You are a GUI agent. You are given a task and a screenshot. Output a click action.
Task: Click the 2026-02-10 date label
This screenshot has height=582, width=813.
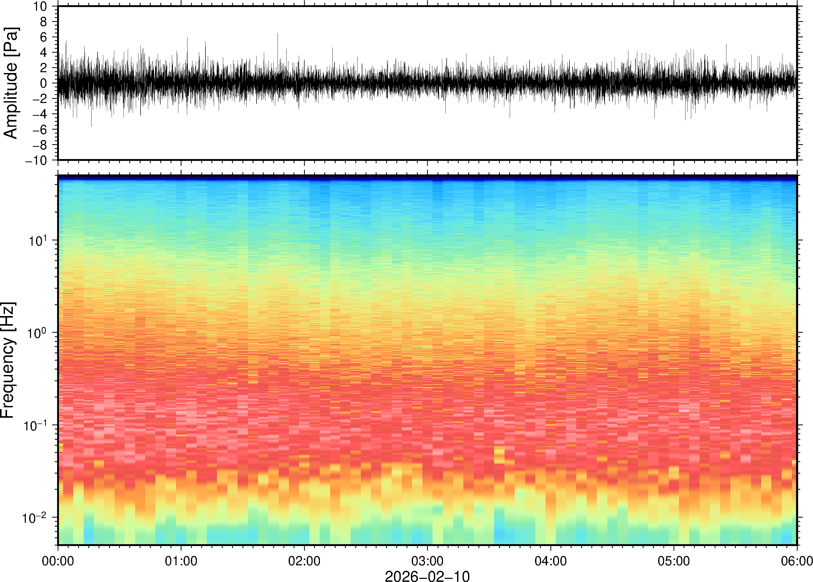(427, 576)
